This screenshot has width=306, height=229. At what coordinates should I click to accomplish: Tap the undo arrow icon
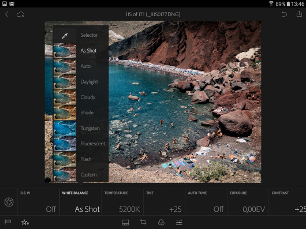[x=284, y=14]
